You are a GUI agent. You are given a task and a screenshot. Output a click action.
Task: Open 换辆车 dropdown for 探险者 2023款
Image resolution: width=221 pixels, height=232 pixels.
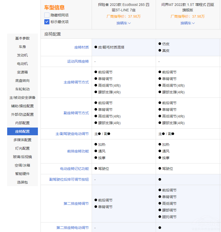click(124, 23)
